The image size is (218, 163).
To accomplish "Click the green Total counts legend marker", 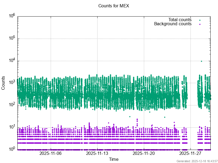I will coord(200,20).
